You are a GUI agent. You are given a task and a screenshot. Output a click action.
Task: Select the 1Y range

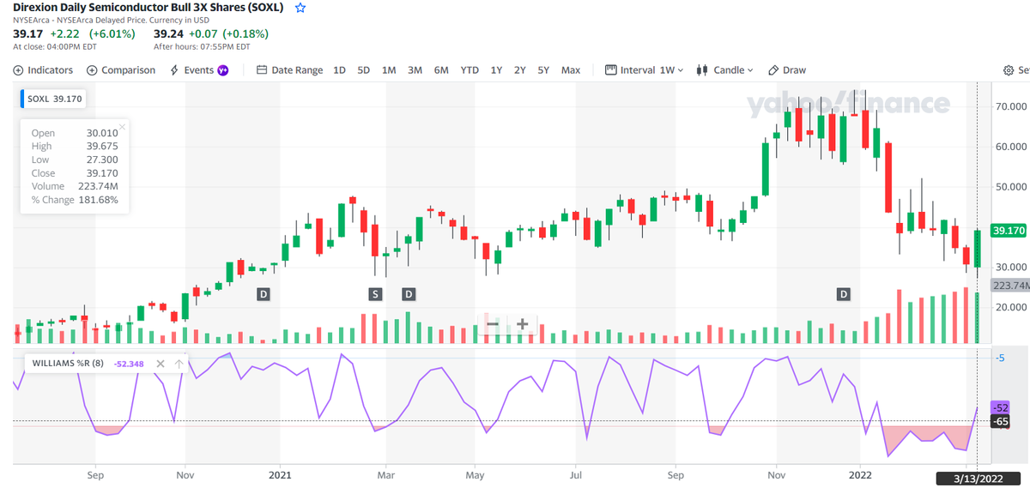click(x=496, y=70)
